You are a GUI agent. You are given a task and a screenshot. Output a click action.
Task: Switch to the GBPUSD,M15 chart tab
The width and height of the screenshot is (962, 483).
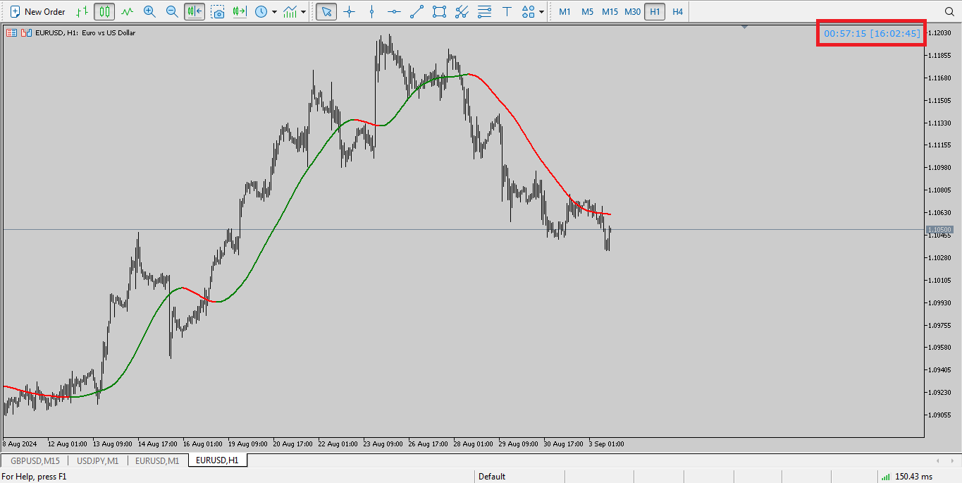(x=35, y=460)
